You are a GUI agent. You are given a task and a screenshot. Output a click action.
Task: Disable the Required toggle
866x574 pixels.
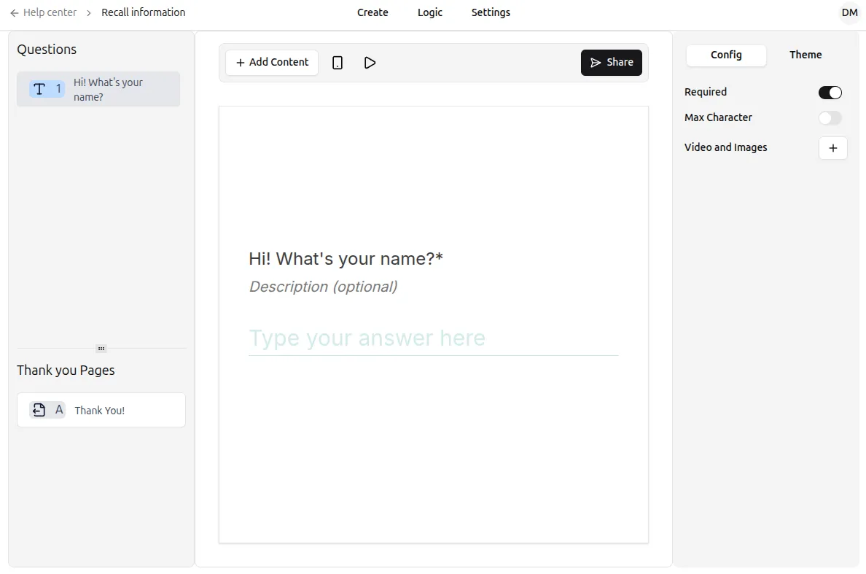[830, 93]
